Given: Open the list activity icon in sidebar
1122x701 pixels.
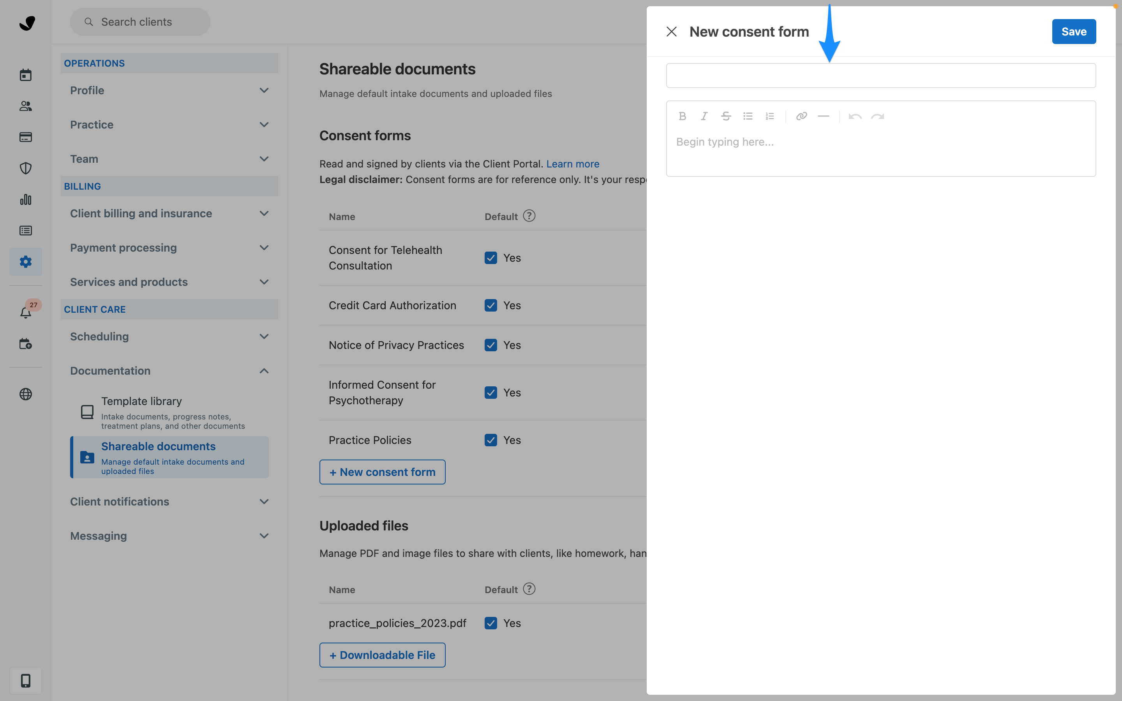Looking at the screenshot, I should (25, 231).
